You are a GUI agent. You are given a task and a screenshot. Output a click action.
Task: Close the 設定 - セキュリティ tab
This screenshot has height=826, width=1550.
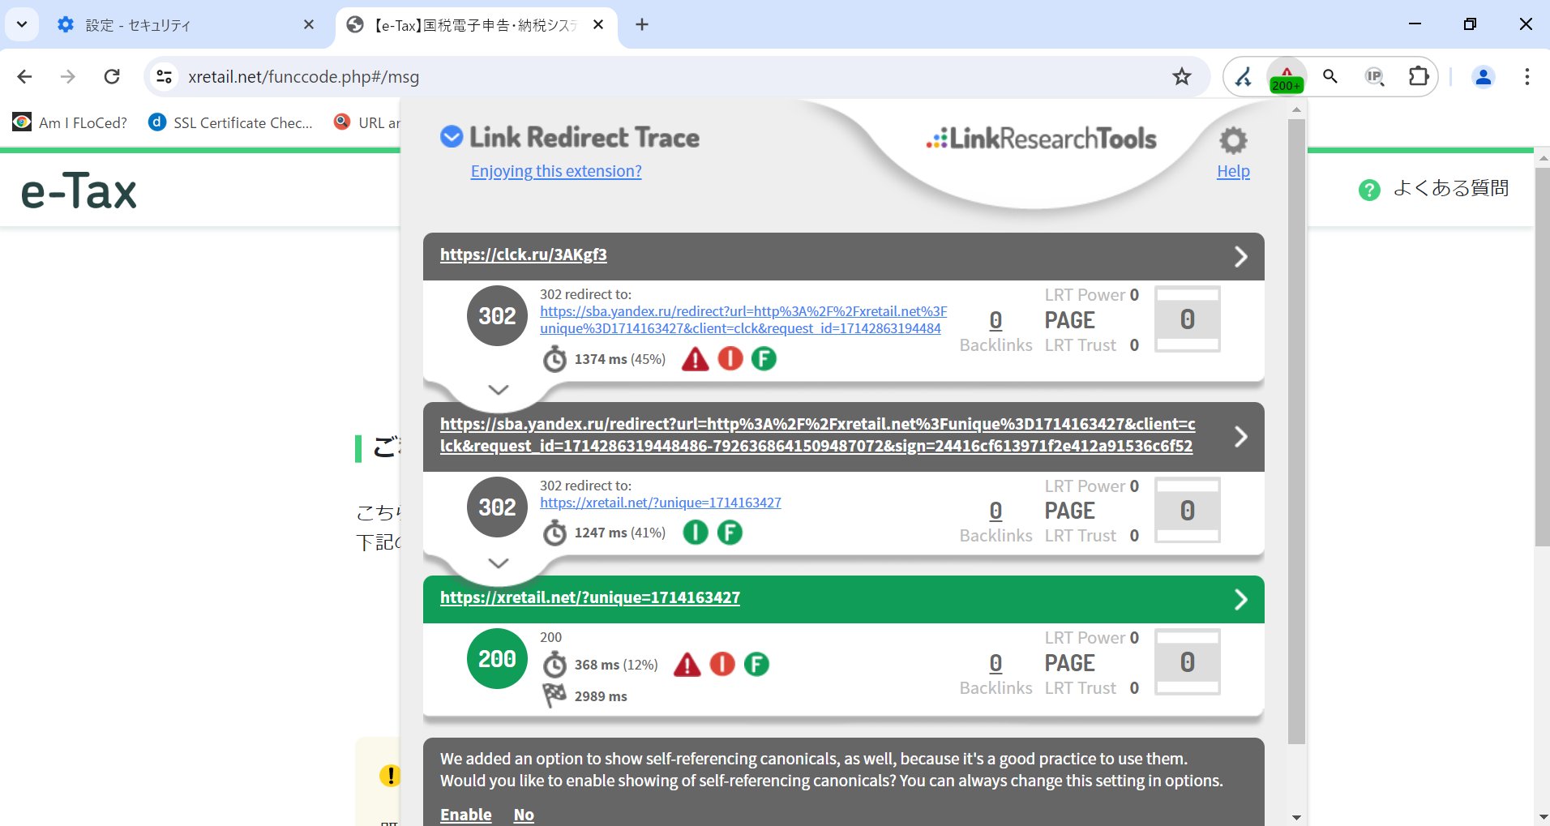[x=309, y=25]
